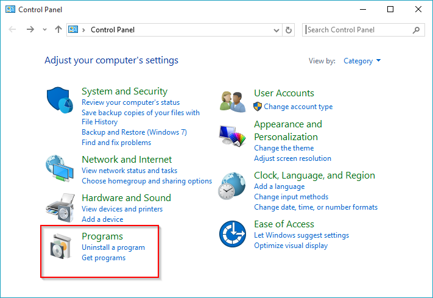Open the Network and Internet globe icon
Screen dimensions: 433x298
pyautogui.click(x=60, y=168)
